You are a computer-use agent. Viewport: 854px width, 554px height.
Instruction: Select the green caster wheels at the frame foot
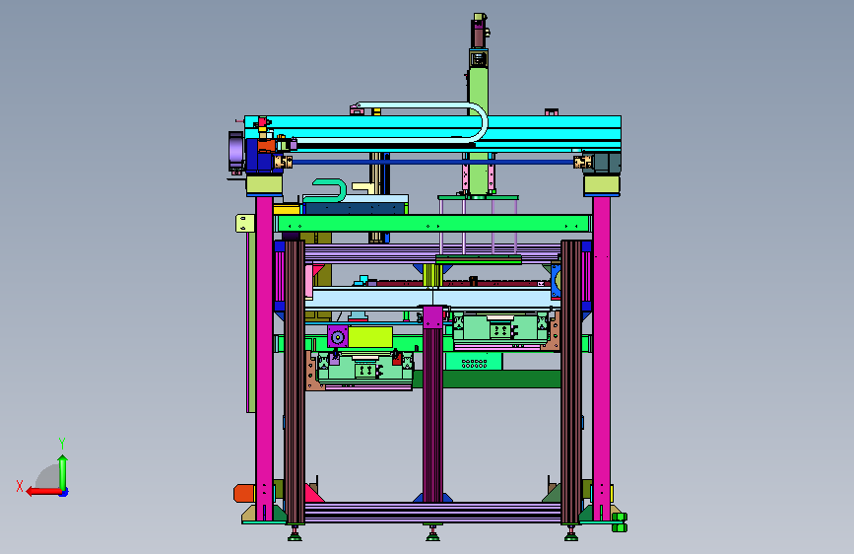click(x=620, y=521)
